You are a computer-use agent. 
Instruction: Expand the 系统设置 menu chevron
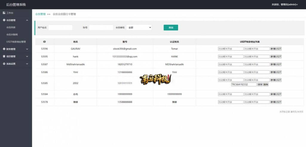[27, 64]
